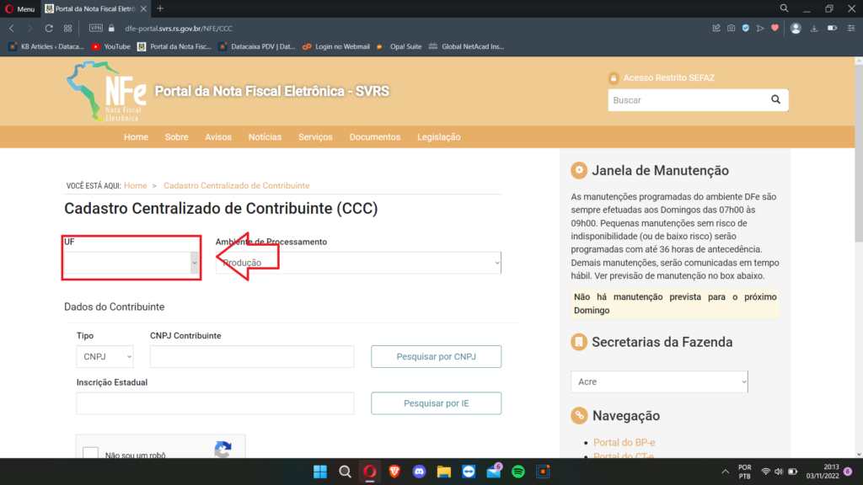Follow the Portal do BP-e link
This screenshot has width=863, height=485.
(x=625, y=442)
